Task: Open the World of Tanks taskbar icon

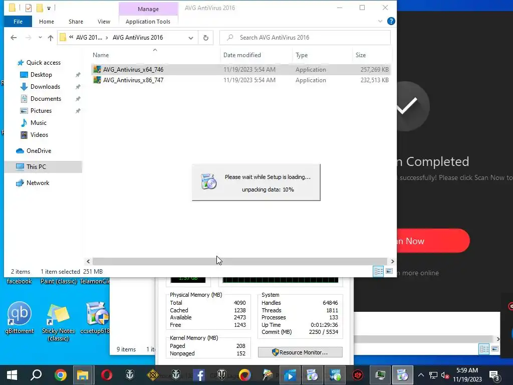Action: click(222, 375)
